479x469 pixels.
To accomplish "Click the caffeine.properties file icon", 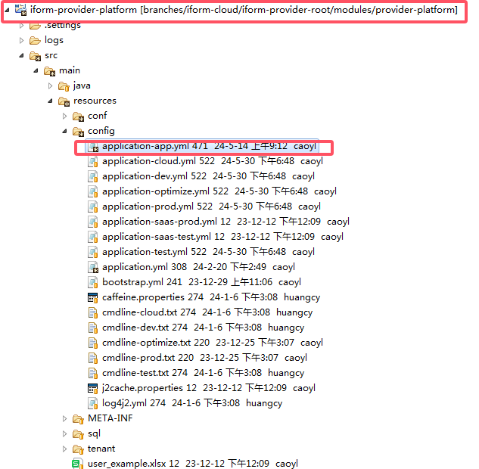I will (x=92, y=297).
